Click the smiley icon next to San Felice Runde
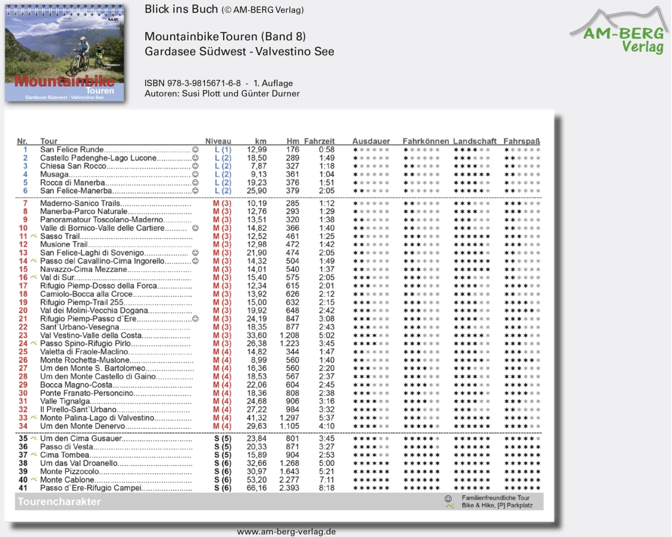 coord(196,150)
